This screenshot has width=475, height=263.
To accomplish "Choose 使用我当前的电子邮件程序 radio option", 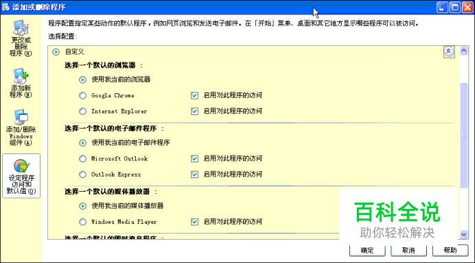I will pos(82,142).
